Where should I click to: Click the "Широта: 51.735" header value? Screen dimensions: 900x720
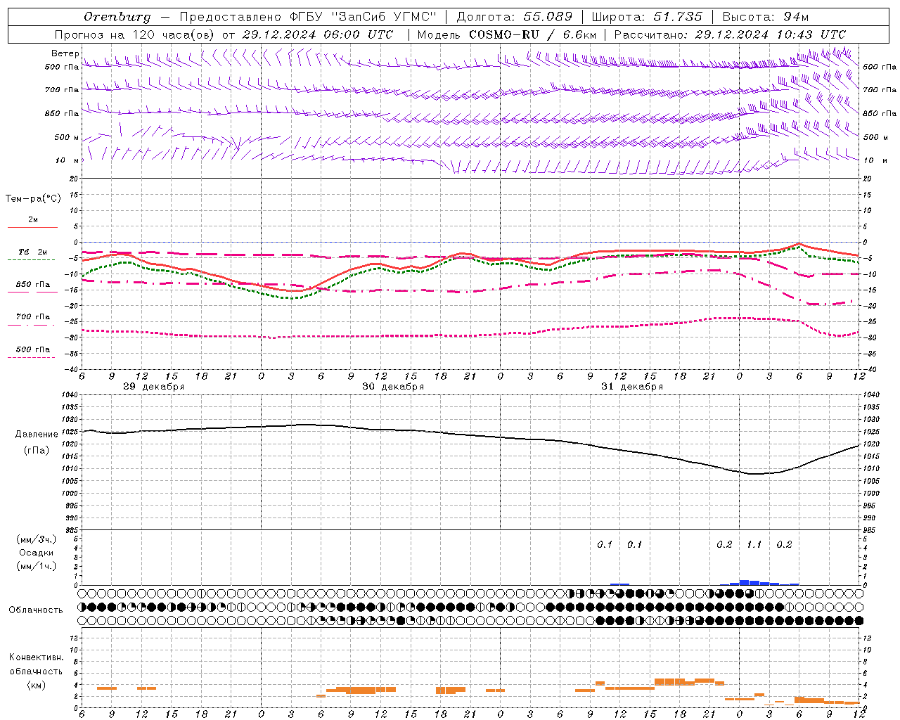646,17
